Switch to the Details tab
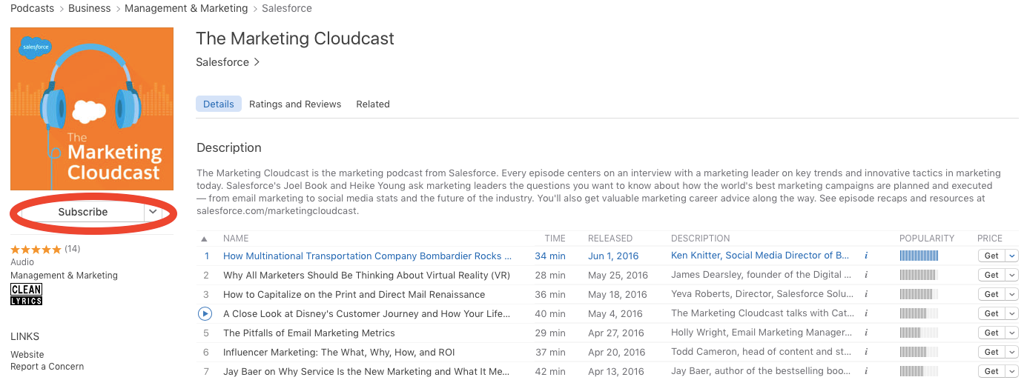Screen dimensions: 1024x380 coord(219,104)
